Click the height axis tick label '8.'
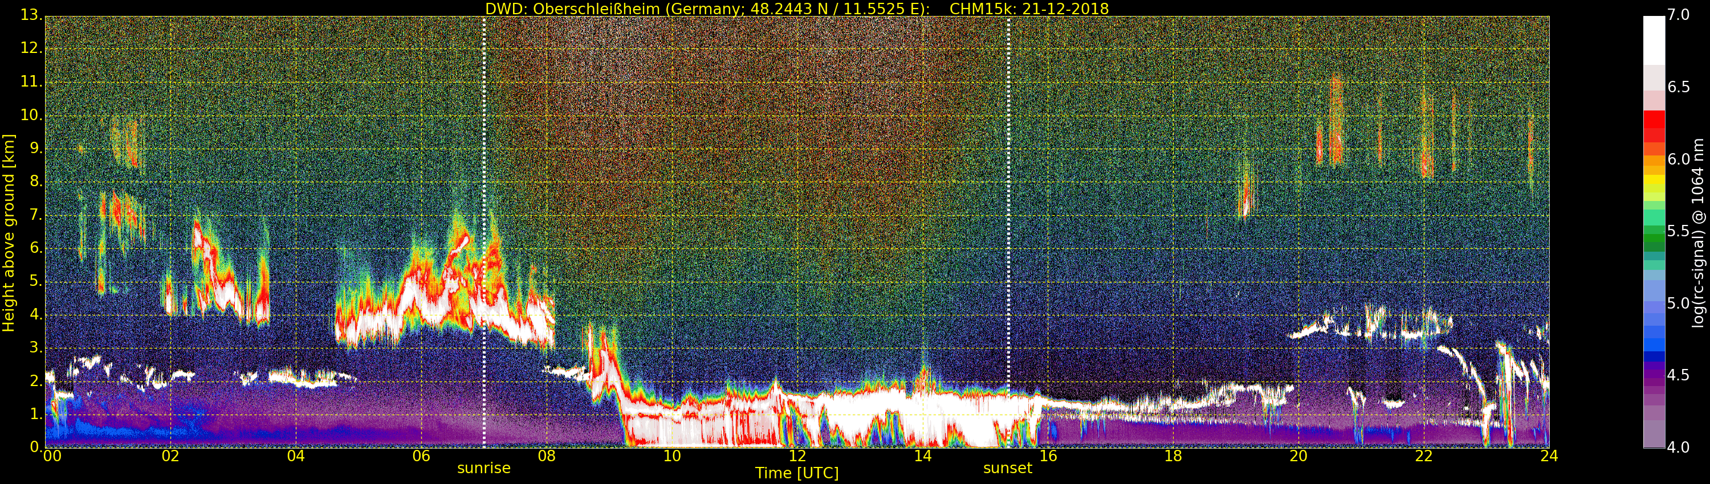1710x484 pixels. (x=36, y=182)
